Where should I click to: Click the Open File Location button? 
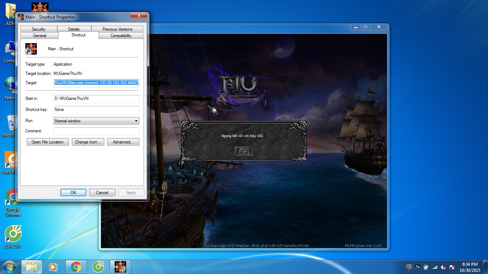click(x=48, y=142)
